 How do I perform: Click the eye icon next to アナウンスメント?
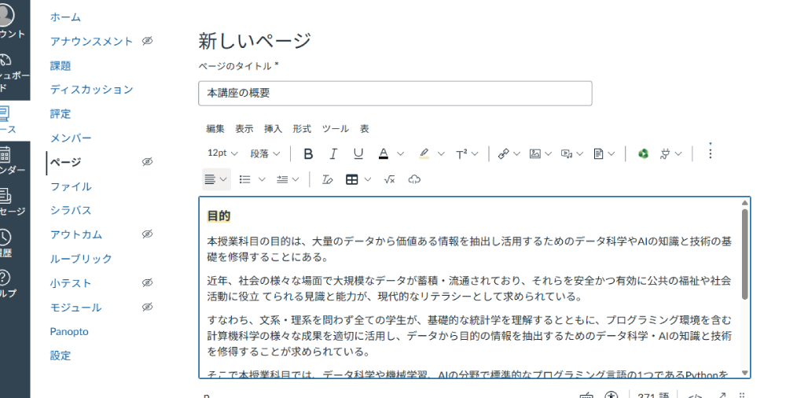click(147, 41)
